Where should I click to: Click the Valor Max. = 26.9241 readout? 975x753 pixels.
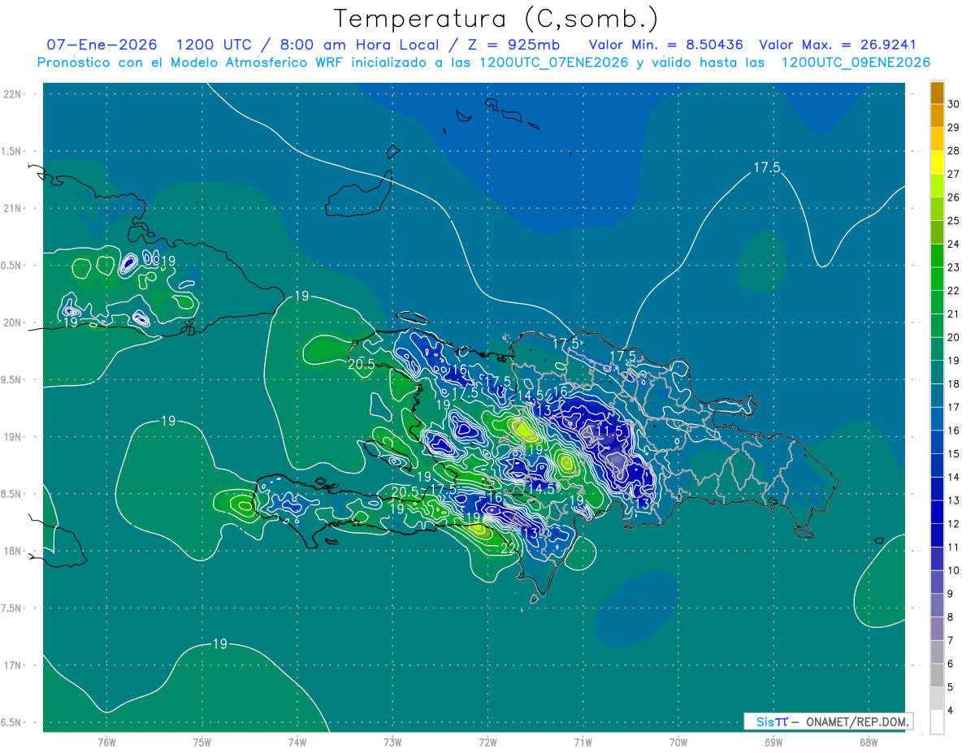pos(837,45)
